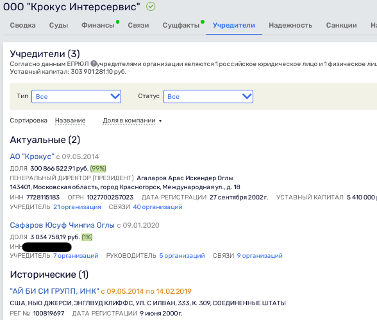The height and width of the screenshot is (320, 377).
Task: Open the АО "Крокус" founder link
Action: click(x=32, y=156)
